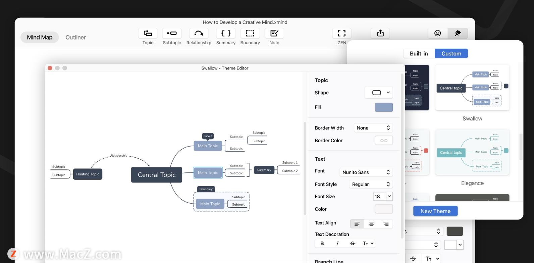Viewport: 534px width, 263px height.
Task: Click the topic Fill color swatch
Action: point(383,107)
